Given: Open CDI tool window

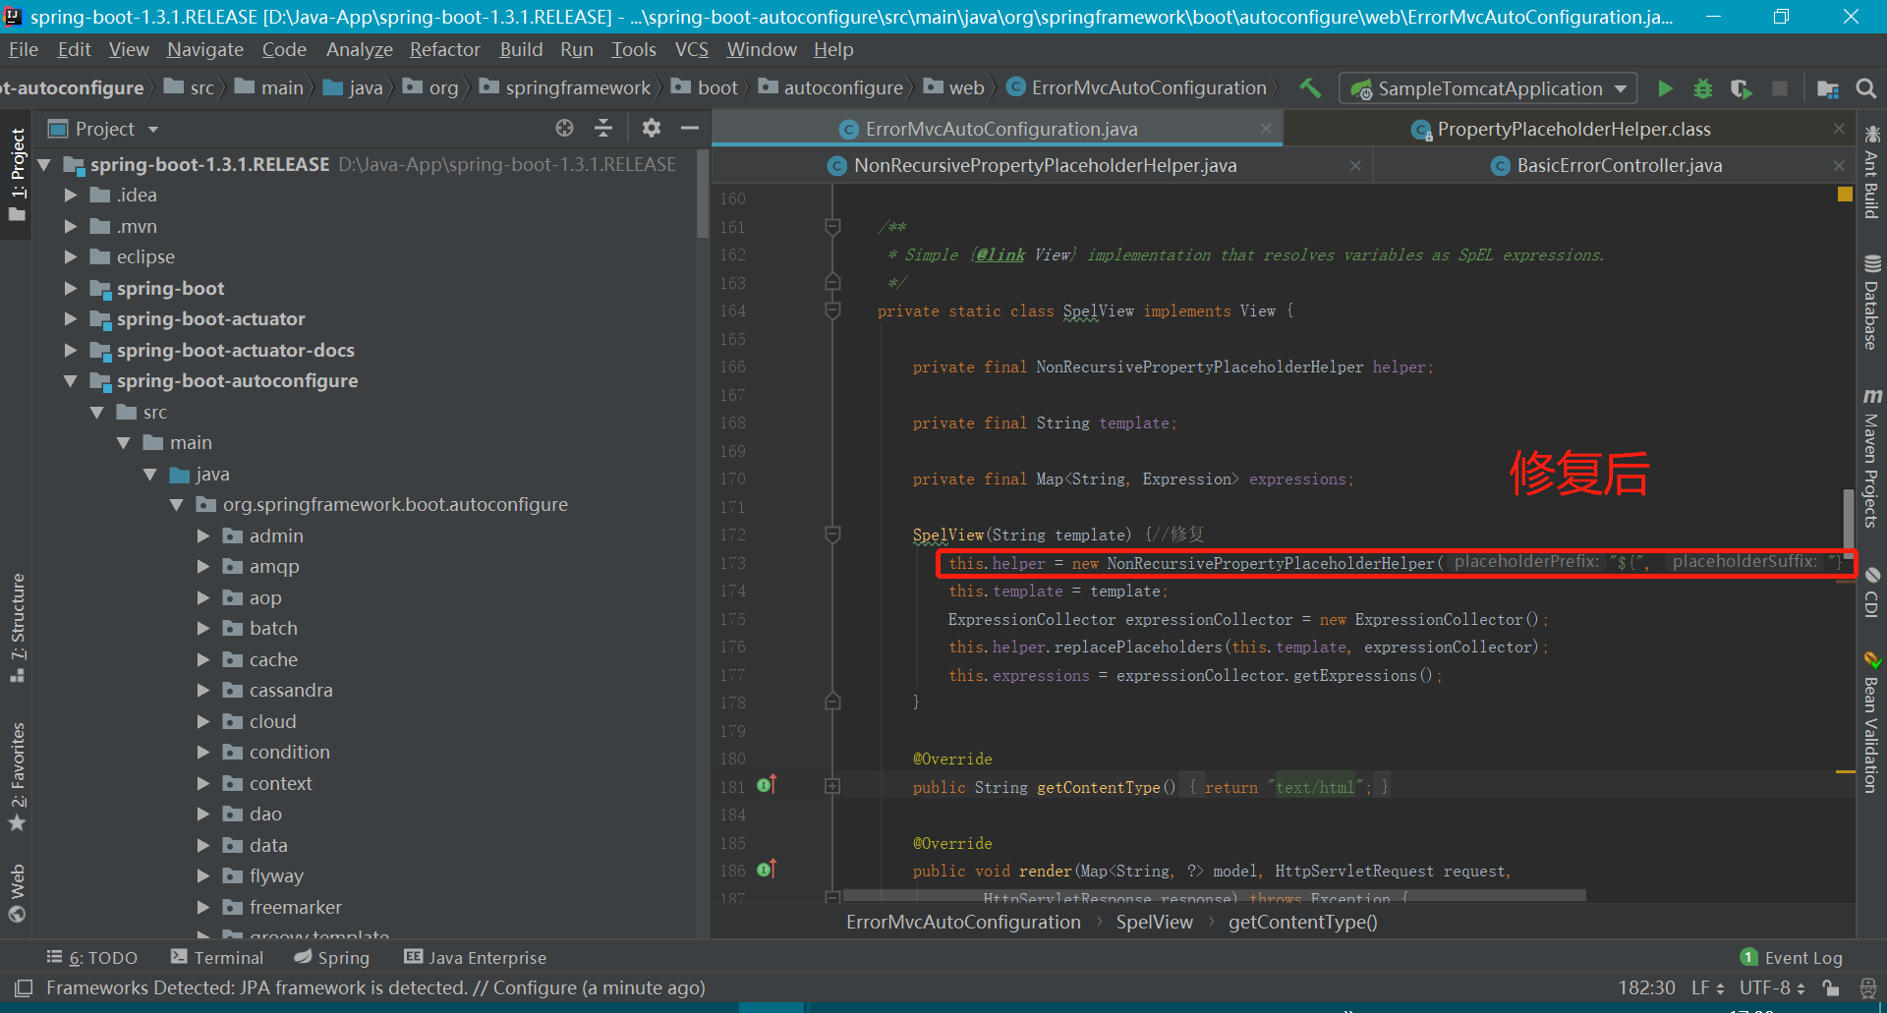Looking at the screenshot, I should [1871, 591].
